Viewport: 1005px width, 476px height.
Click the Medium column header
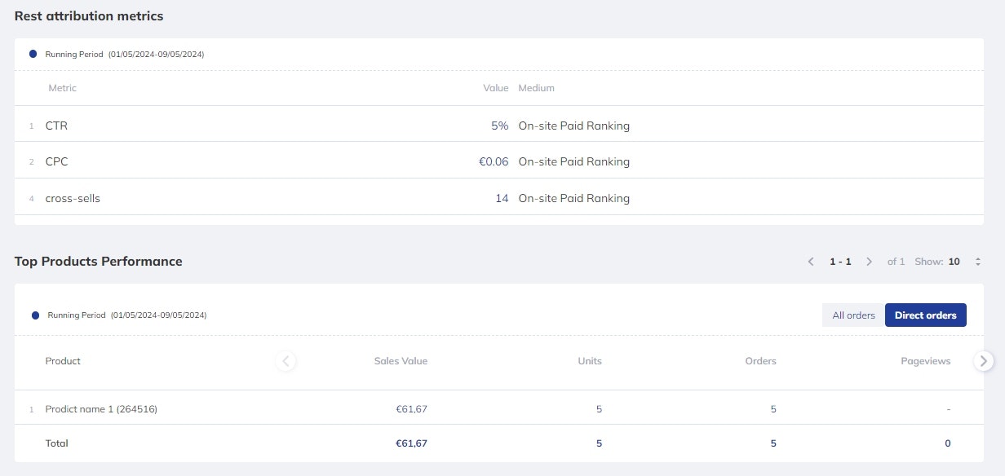[x=536, y=88]
